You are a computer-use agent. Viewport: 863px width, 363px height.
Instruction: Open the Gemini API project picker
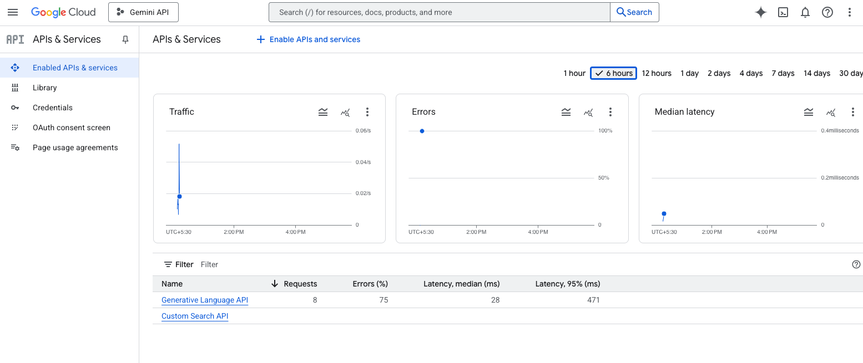(x=143, y=12)
